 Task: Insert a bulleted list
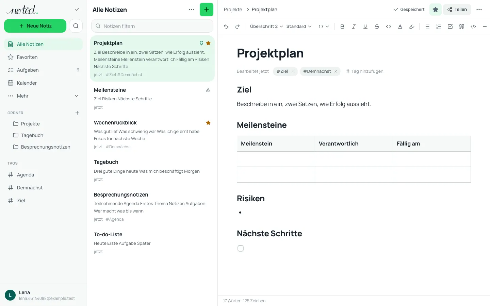(427, 27)
